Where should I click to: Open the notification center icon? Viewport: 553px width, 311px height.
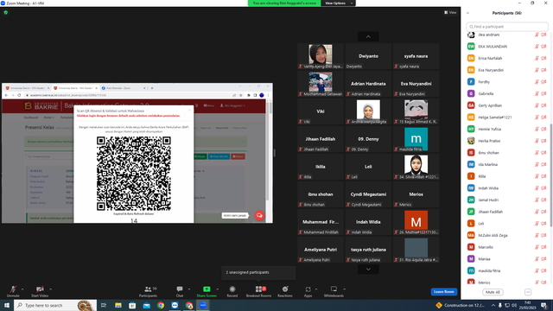point(544,305)
